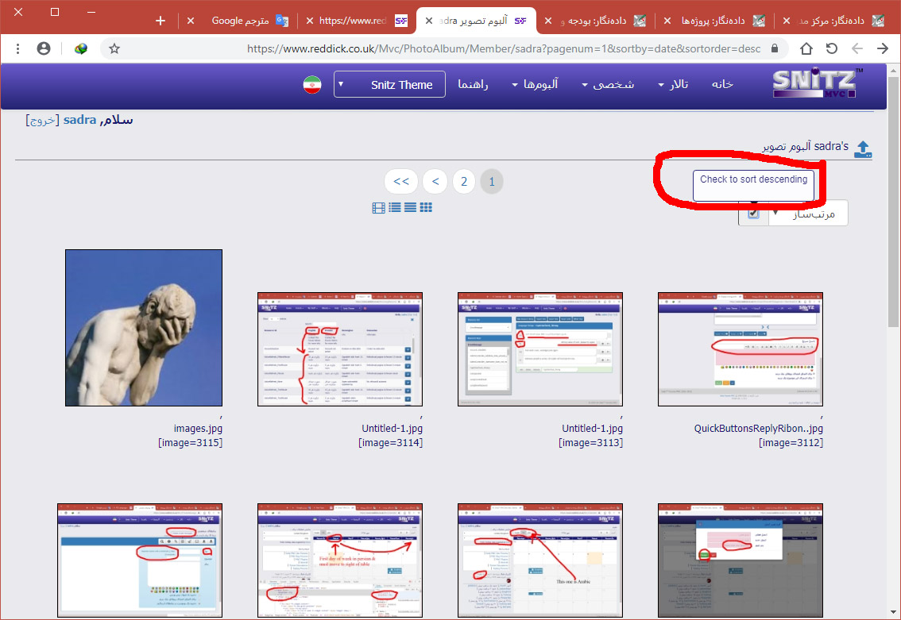Select the detailed list view icon
This screenshot has height=620, width=901.
[x=395, y=208]
